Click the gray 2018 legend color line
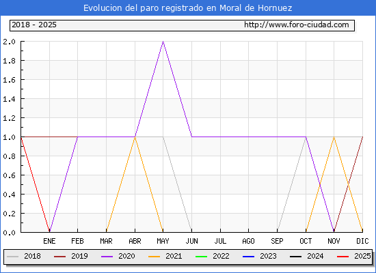 13,257
